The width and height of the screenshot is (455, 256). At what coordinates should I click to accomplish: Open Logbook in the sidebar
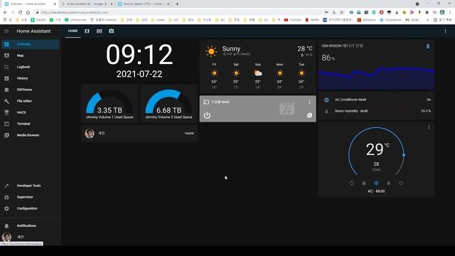pos(30,67)
